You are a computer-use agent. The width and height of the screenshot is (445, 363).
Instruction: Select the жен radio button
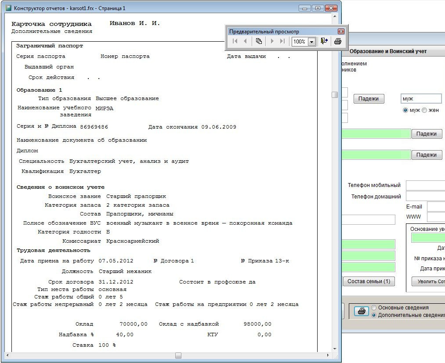point(424,110)
